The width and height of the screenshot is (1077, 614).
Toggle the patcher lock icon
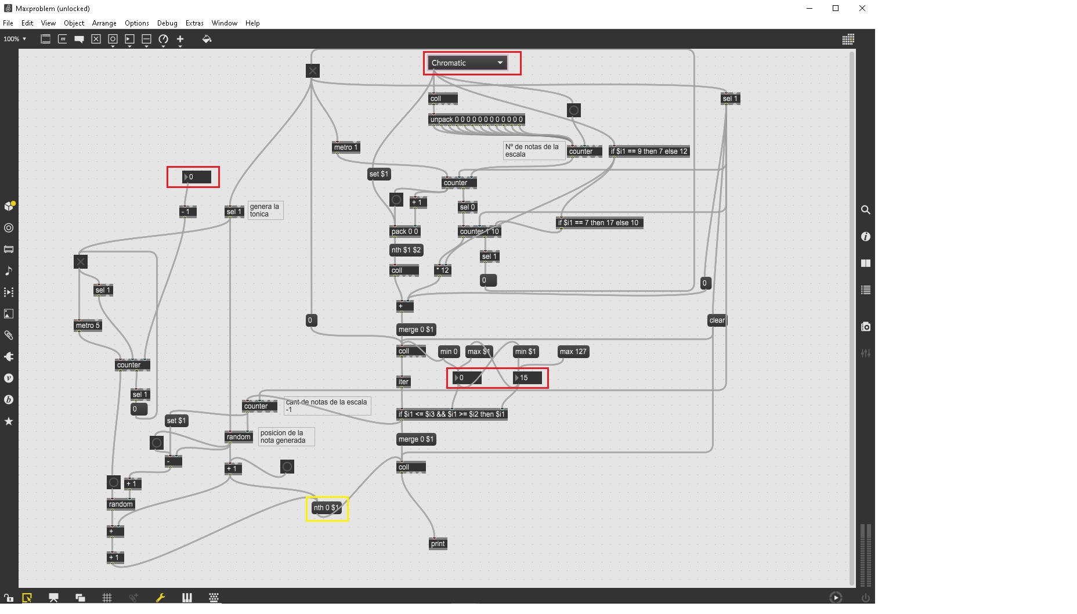click(x=9, y=597)
